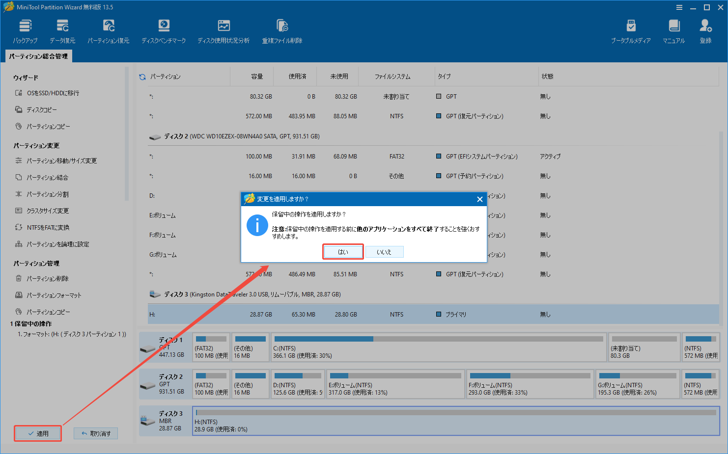The width and height of the screenshot is (728, 454).
Task: Open the hamburger menu at top right
Action: point(679,7)
